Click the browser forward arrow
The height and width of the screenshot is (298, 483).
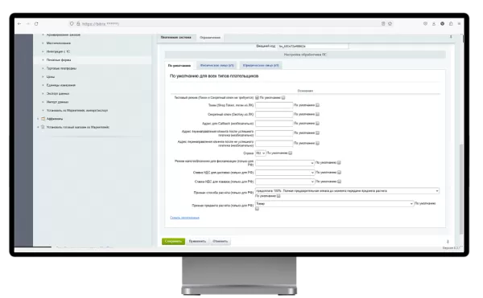[x=28, y=23]
